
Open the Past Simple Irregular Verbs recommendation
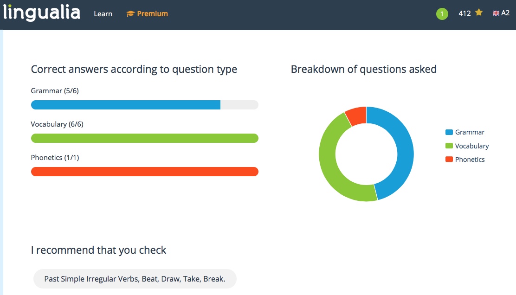135,279
